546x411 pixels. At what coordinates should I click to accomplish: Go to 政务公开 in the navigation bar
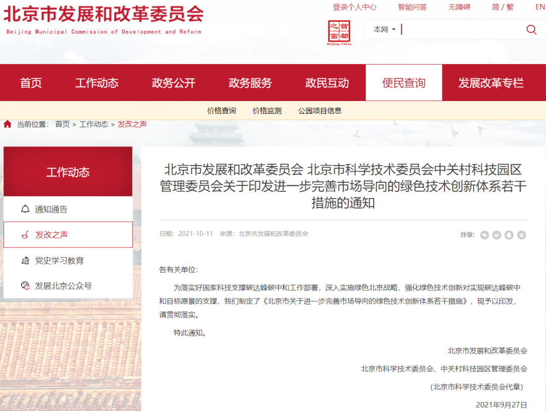[173, 83]
